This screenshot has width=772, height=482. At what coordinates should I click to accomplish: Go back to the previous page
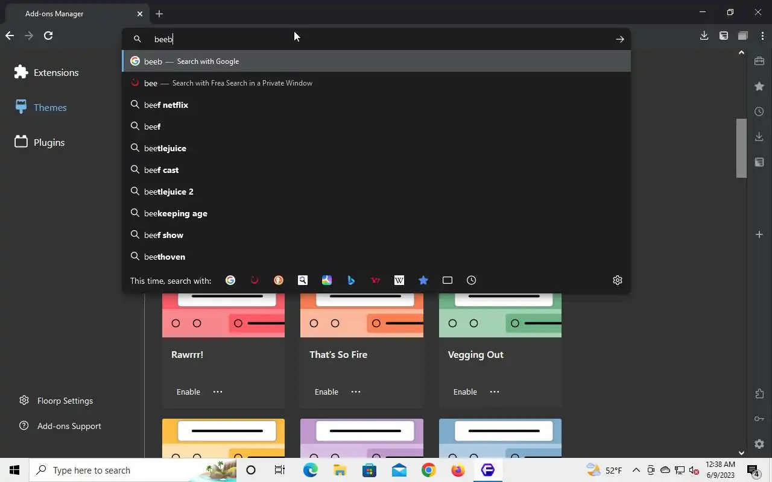point(10,36)
